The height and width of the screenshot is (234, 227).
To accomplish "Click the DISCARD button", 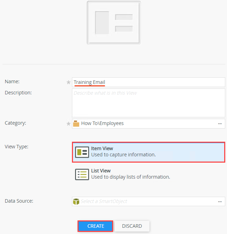I will tap(132, 226).
